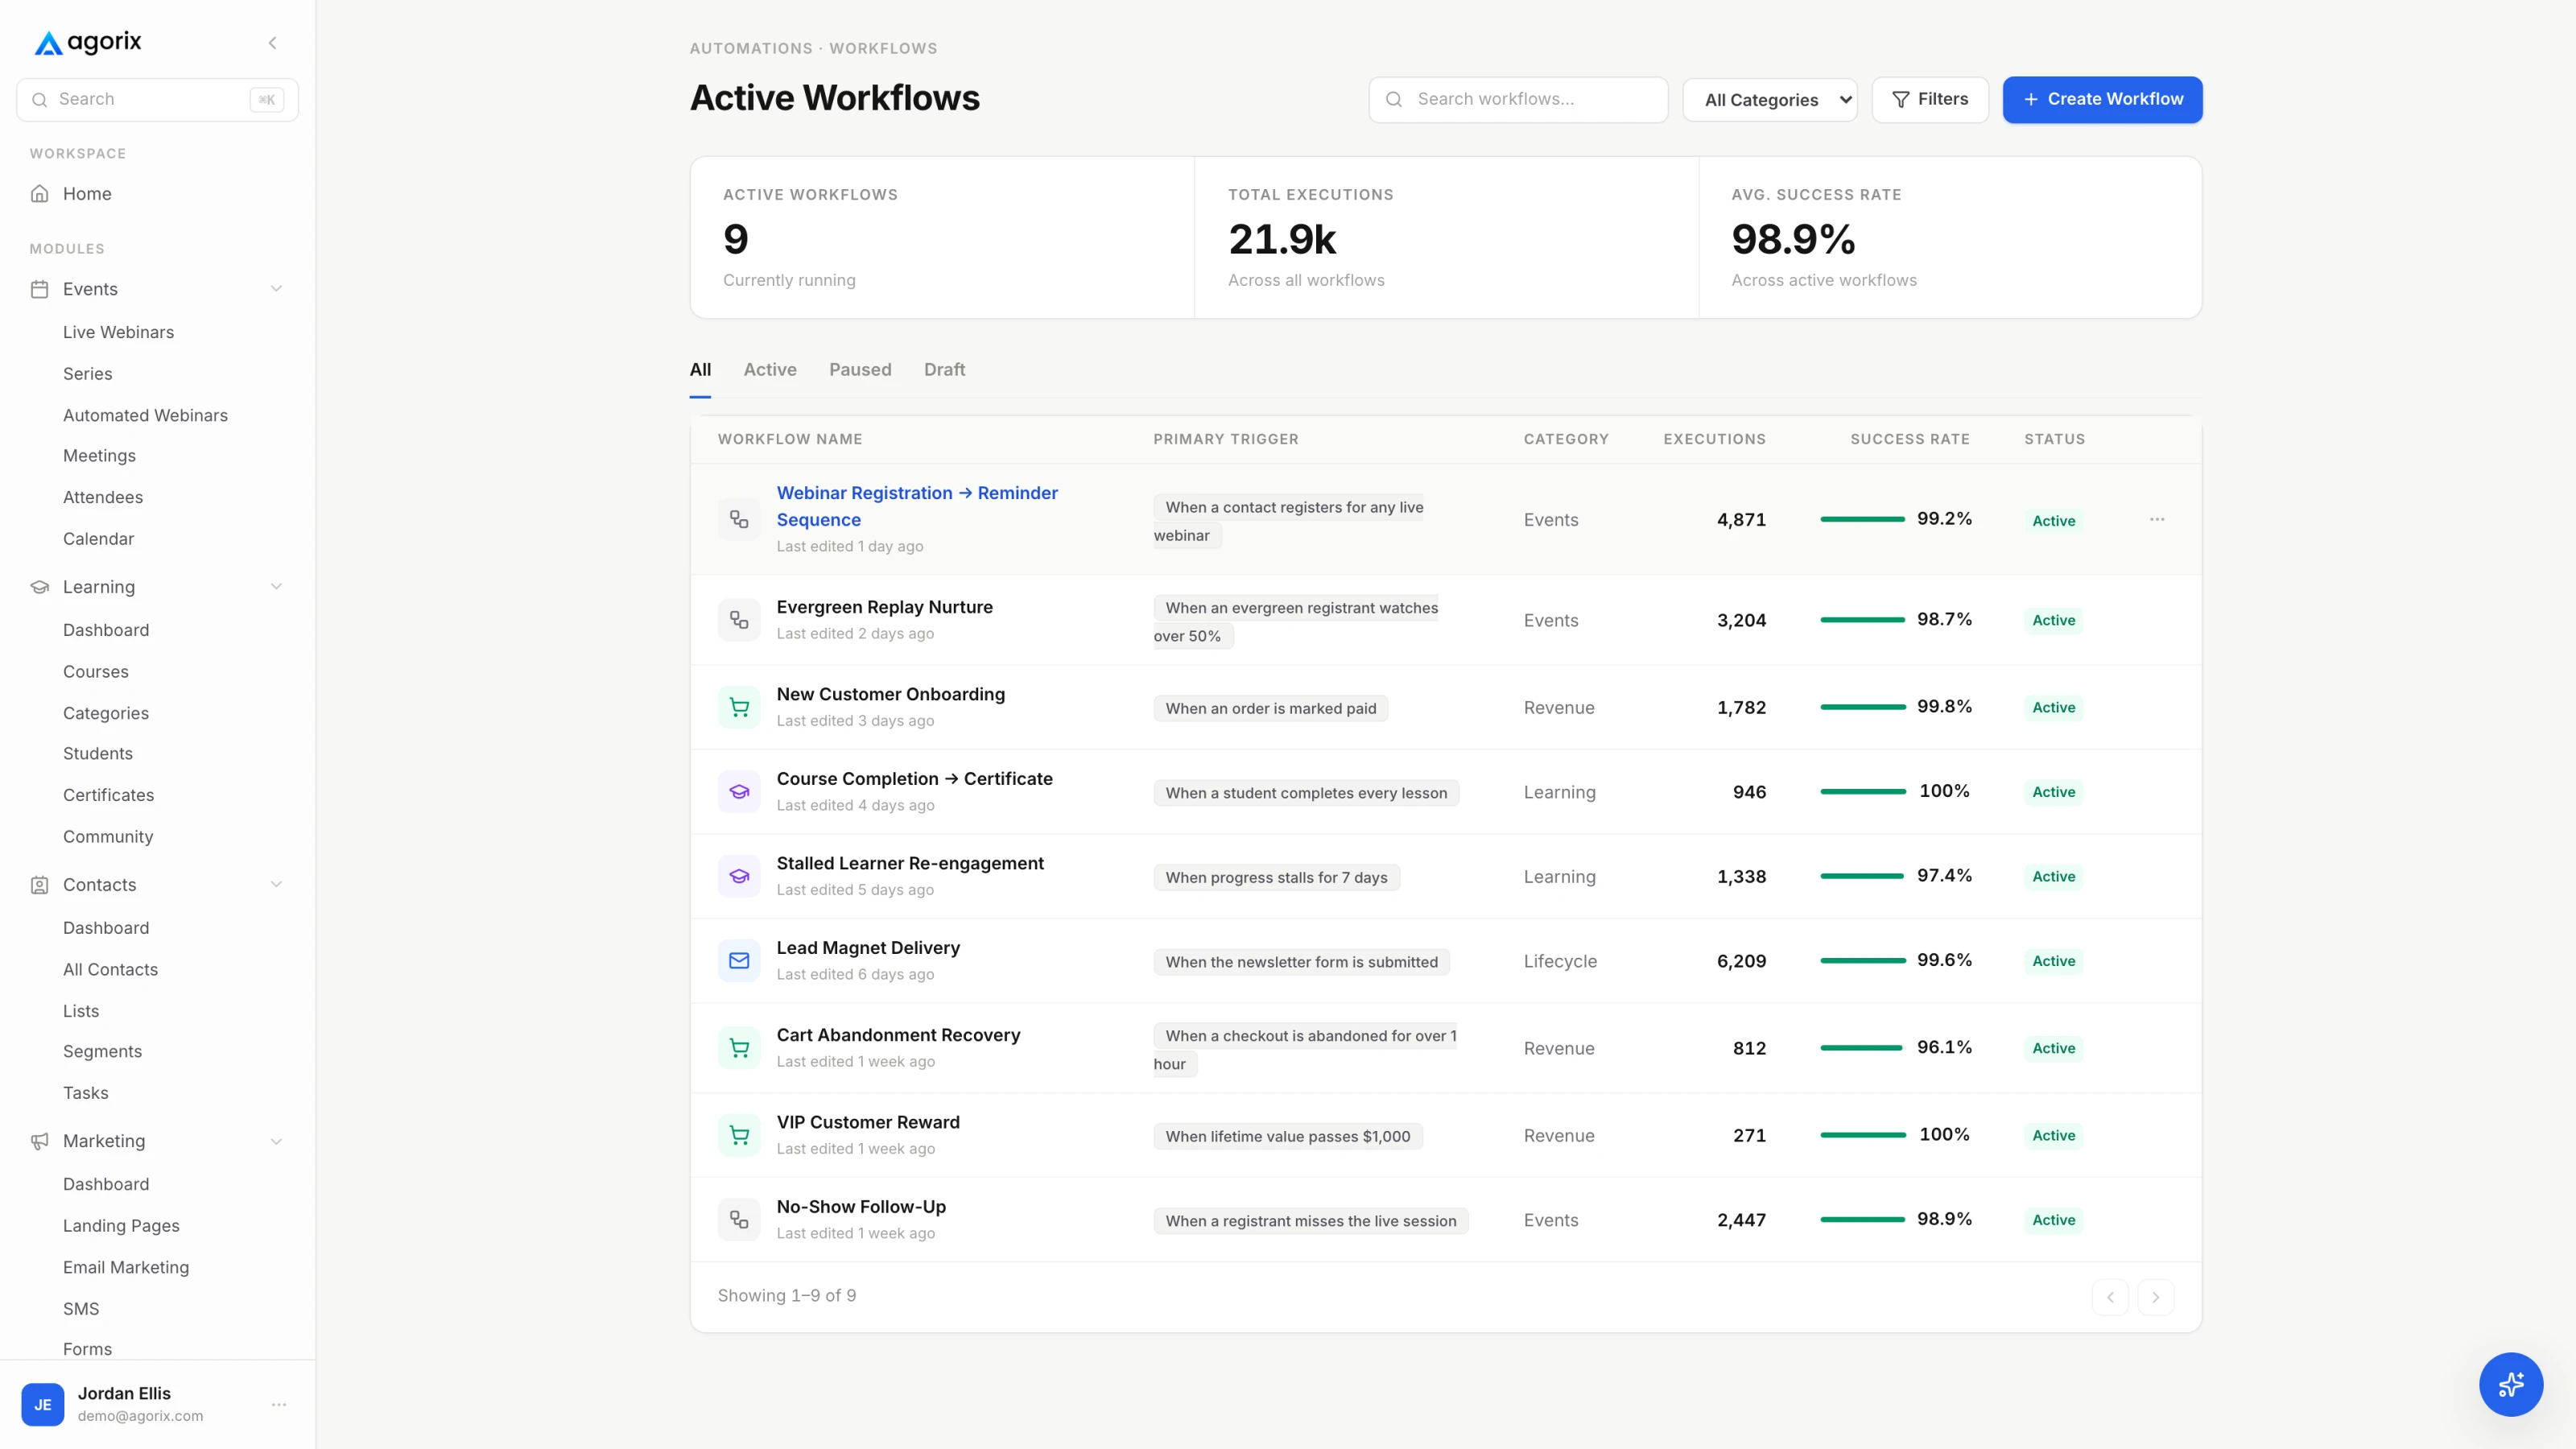Click the Home house icon

40,194
